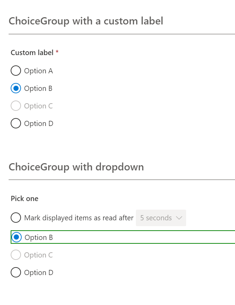Click the 'ChoiceGroup with a custom label' heading
The width and height of the screenshot is (235, 305).
[86, 21]
